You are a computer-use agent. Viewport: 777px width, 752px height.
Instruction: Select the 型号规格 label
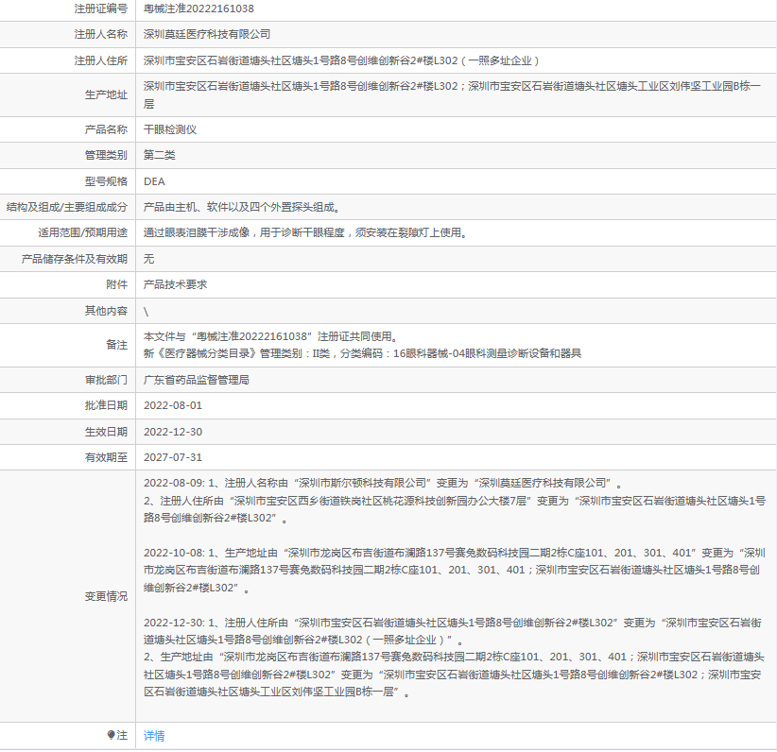106,181
